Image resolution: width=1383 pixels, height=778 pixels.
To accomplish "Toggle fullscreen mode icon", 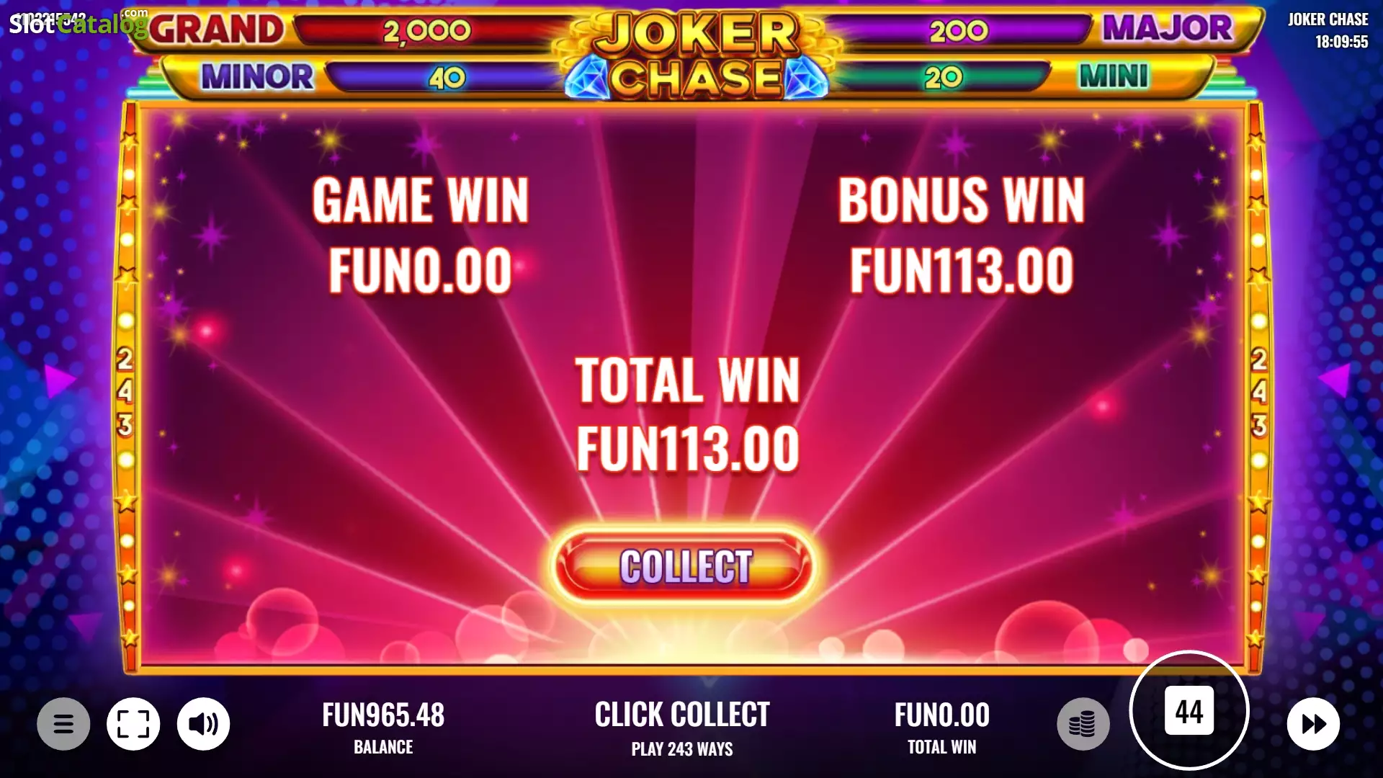I will coord(133,723).
